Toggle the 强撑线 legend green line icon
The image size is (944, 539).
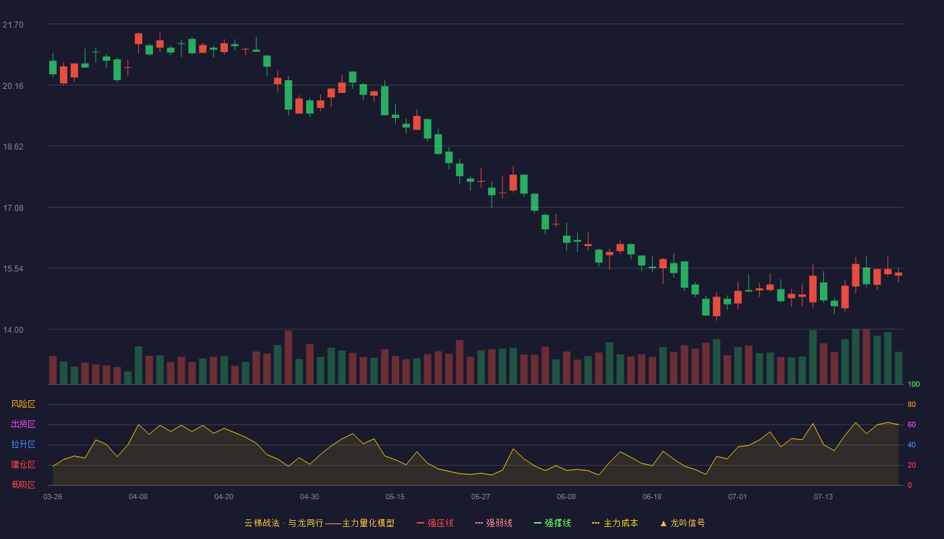(x=537, y=523)
